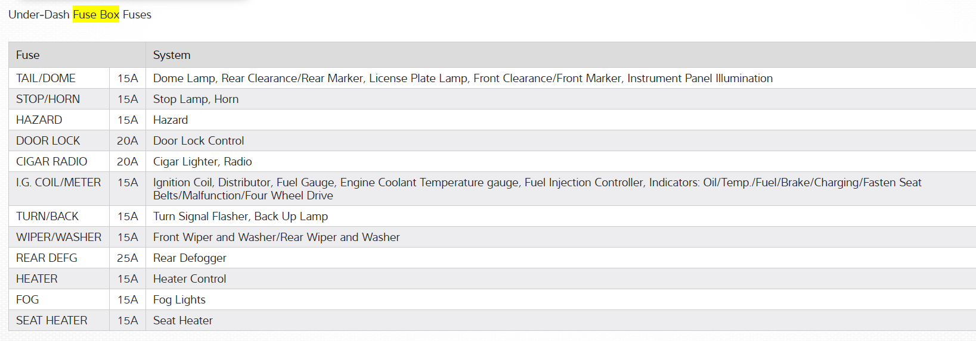Click the "Cigar Lighter, Radio" description

tap(202, 161)
